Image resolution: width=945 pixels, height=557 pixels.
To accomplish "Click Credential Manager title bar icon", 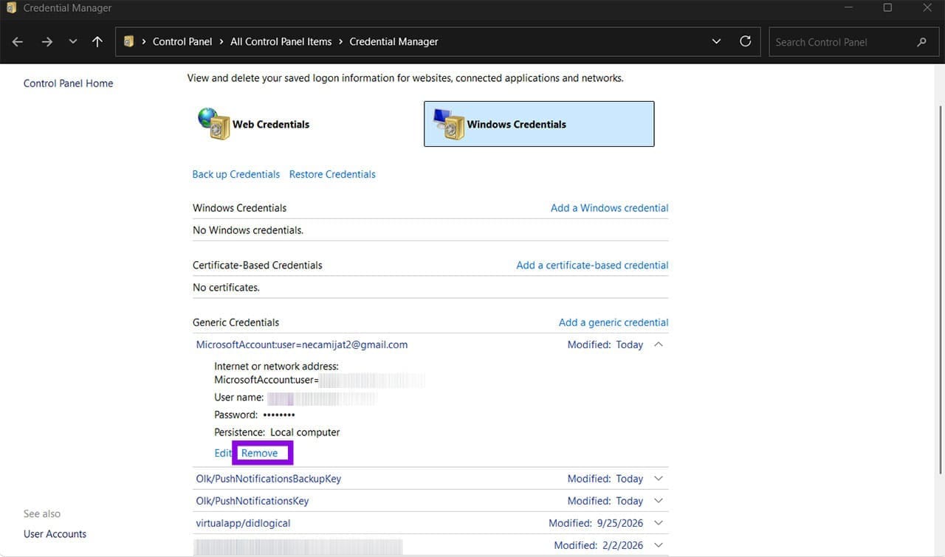I will click(11, 8).
